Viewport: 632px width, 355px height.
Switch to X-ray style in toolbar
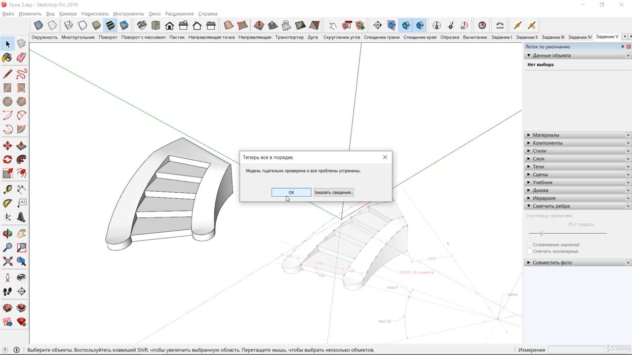coord(39,25)
